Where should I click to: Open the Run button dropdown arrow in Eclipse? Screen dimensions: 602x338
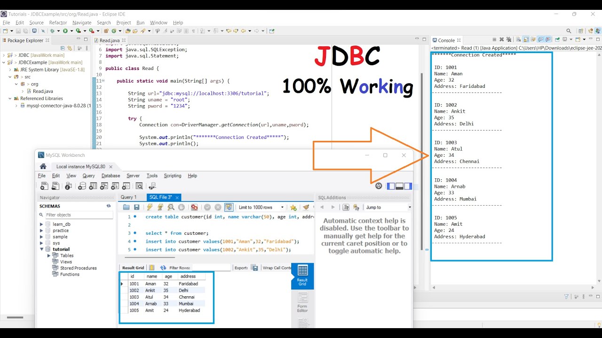click(71, 31)
